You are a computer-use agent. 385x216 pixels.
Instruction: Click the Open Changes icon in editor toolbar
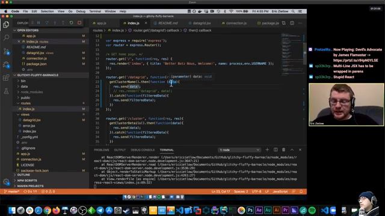pyautogui.click(x=284, y=23)
